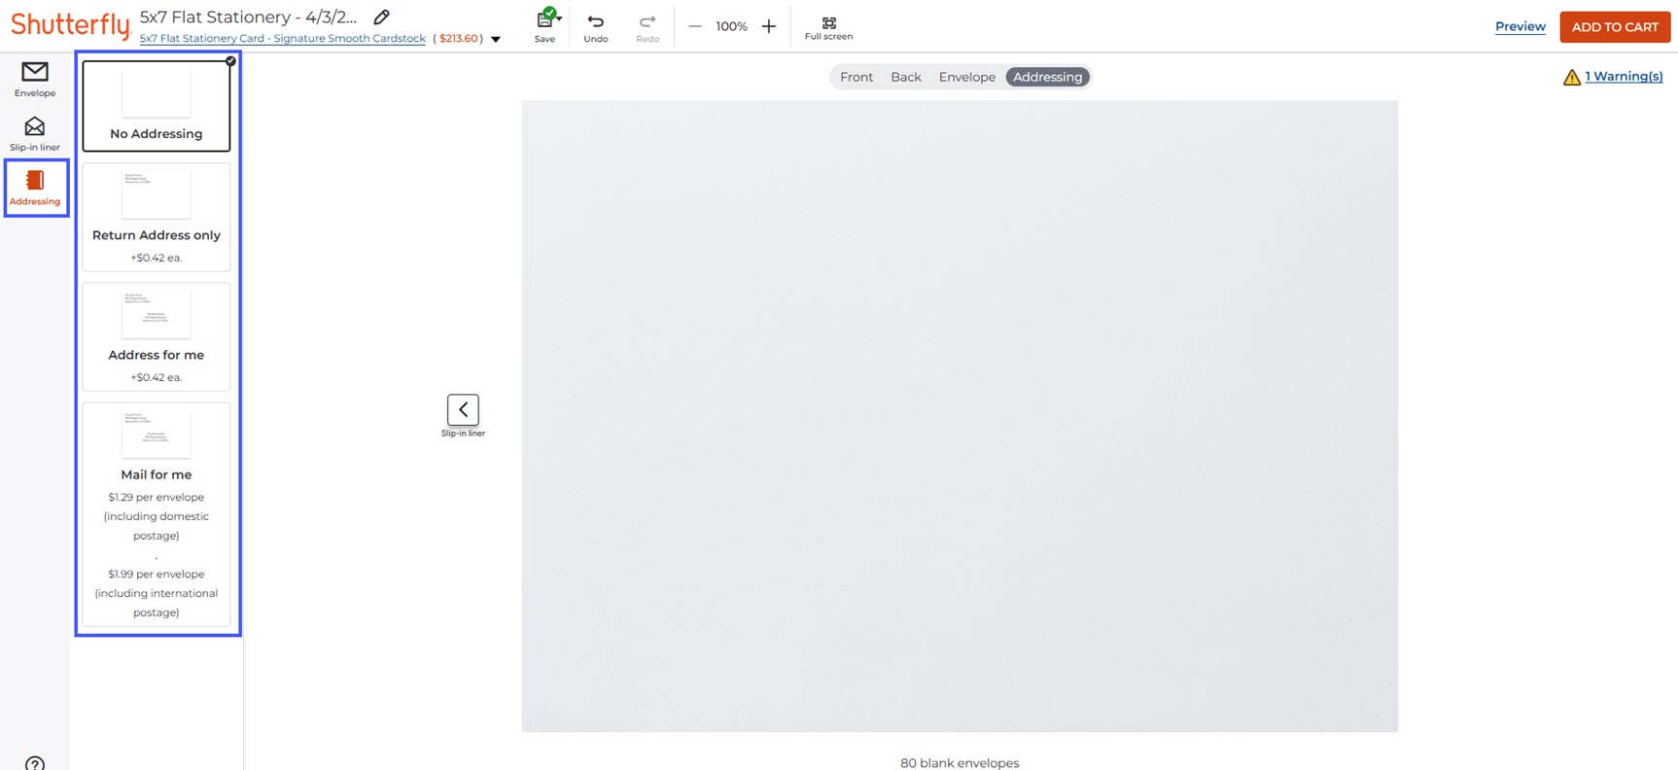1678x770 pixels.
Task: Click the 80 blank envelopes text
Action: [x=960, y=763]
